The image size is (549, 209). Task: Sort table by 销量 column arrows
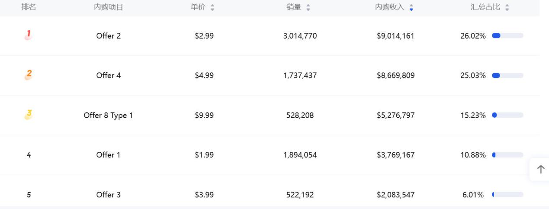[308, 7]
